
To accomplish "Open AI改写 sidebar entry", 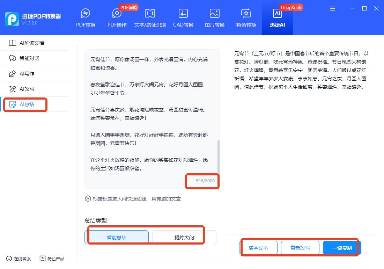I will [27, 89].
